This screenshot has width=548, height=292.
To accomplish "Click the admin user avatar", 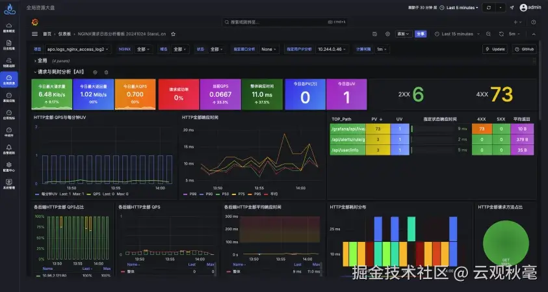I will 523,8.
